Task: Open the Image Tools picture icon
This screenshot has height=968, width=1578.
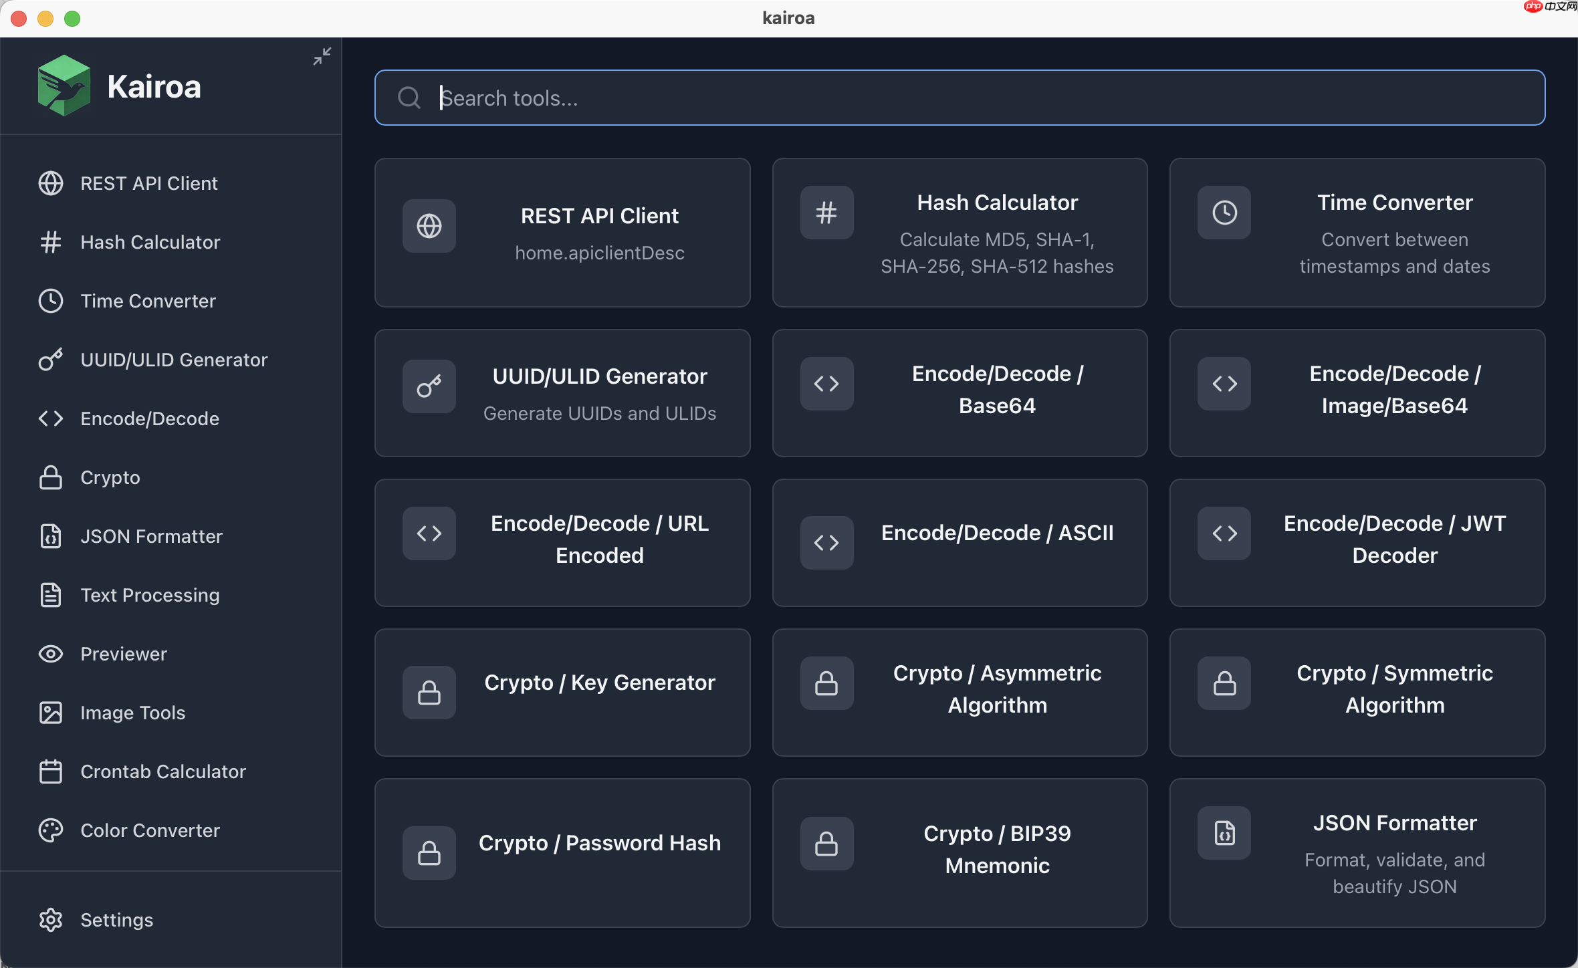Action: click(x=50, y=713)
